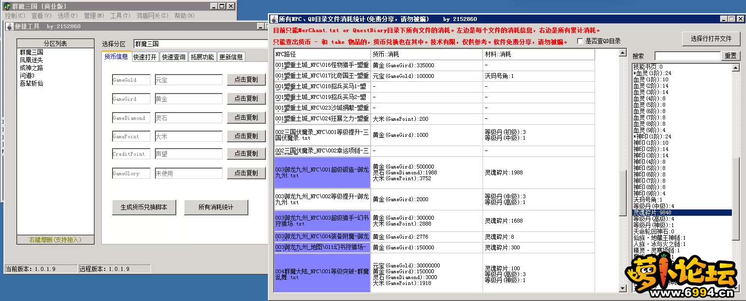Viewport: 746px width, 301px height.
Task: Click the NPC table scrollbar down arrow
Action: point(623,288)
